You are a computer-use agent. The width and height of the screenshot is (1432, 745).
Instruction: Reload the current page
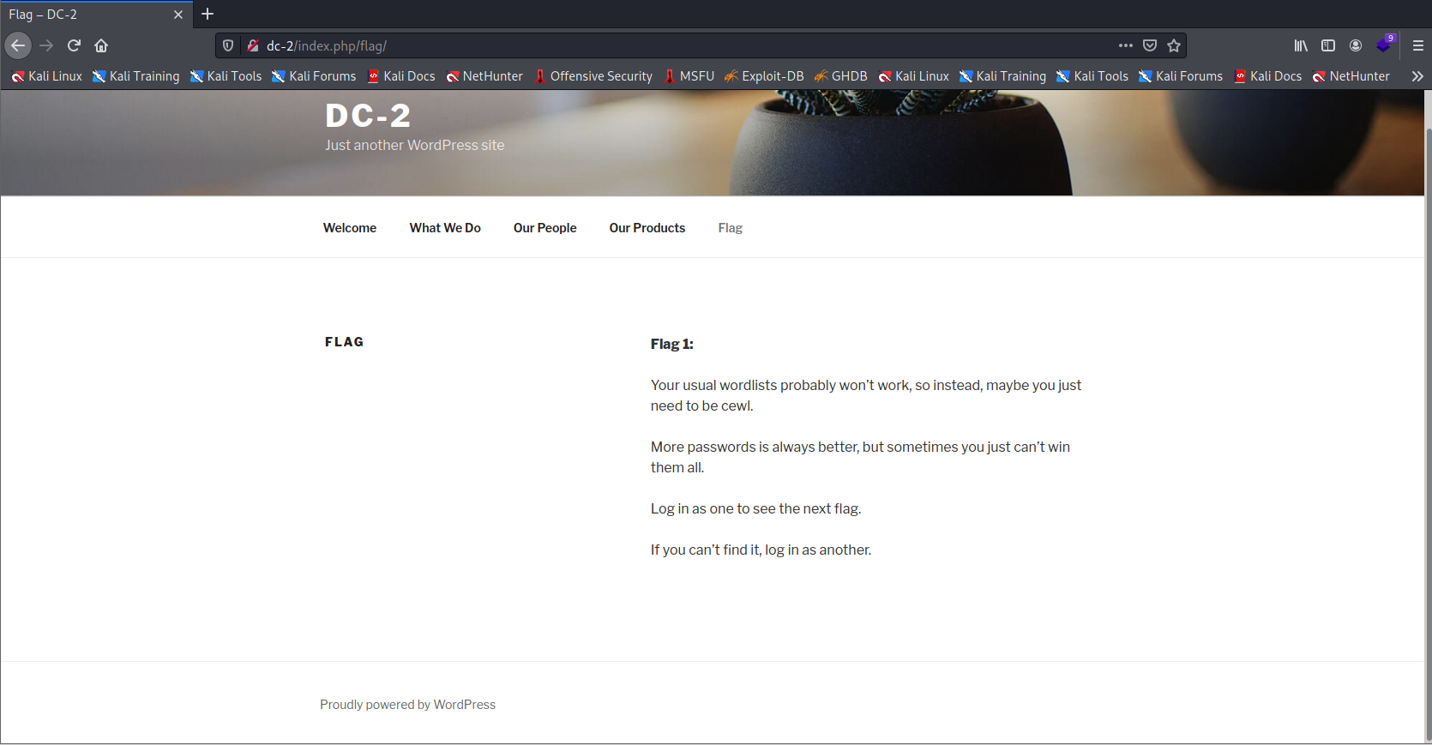pos(74,45)
